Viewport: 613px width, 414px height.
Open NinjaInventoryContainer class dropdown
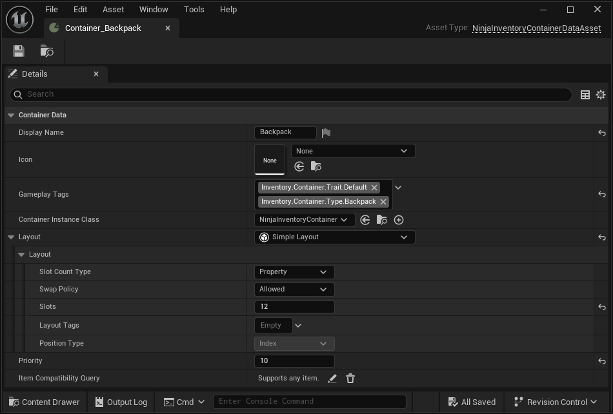coord(305,220)
